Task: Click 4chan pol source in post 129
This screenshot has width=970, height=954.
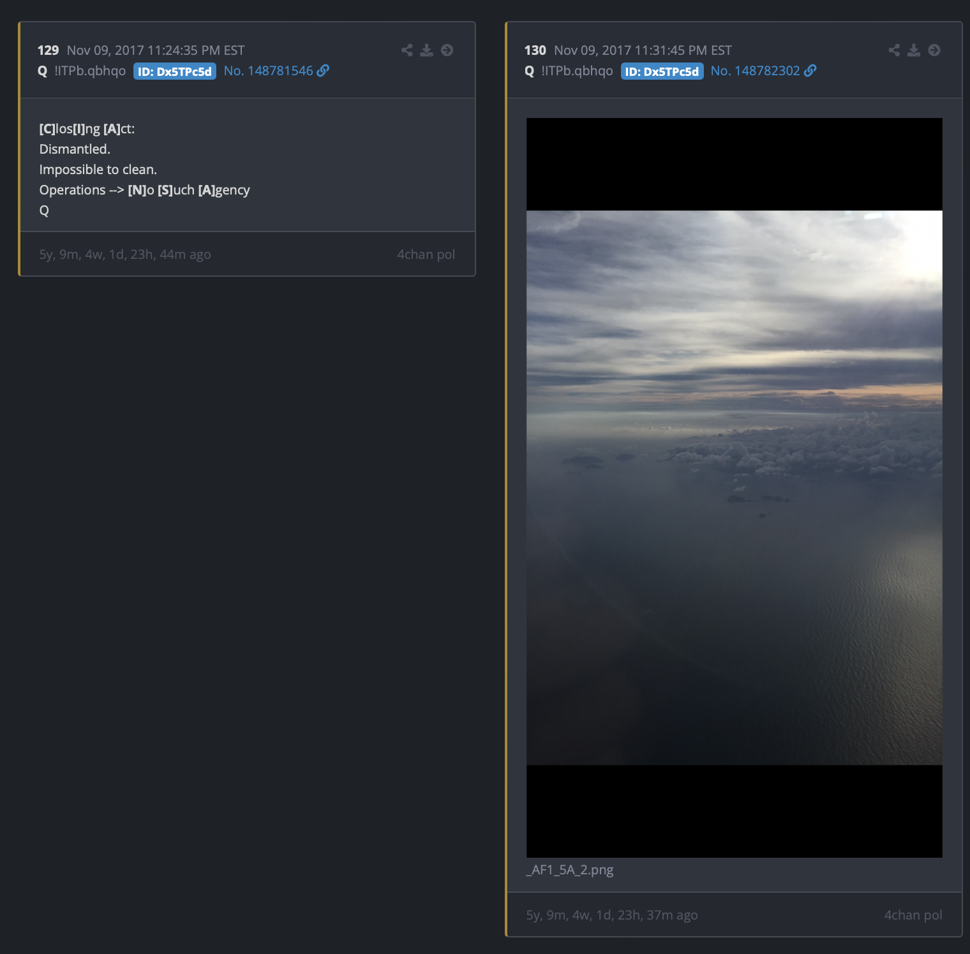Action: 426,254
